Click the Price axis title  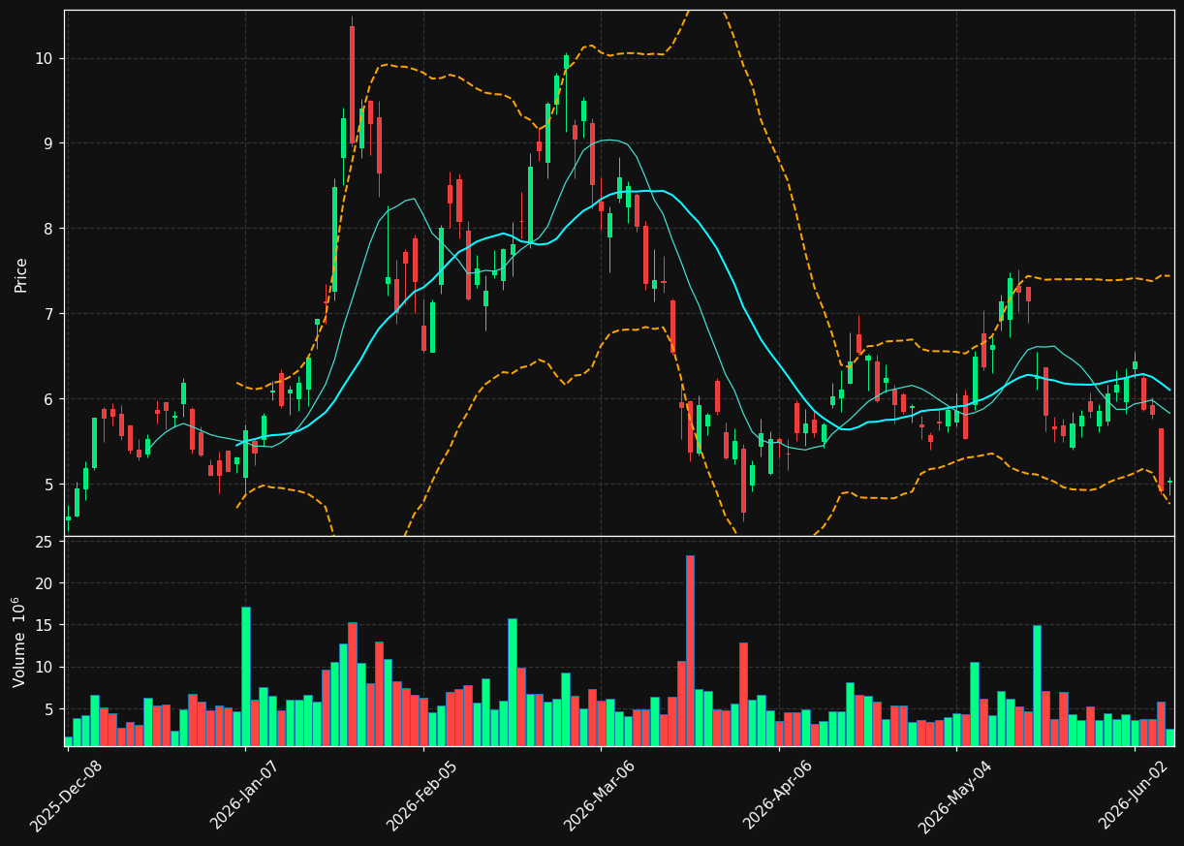click(20, 274)
